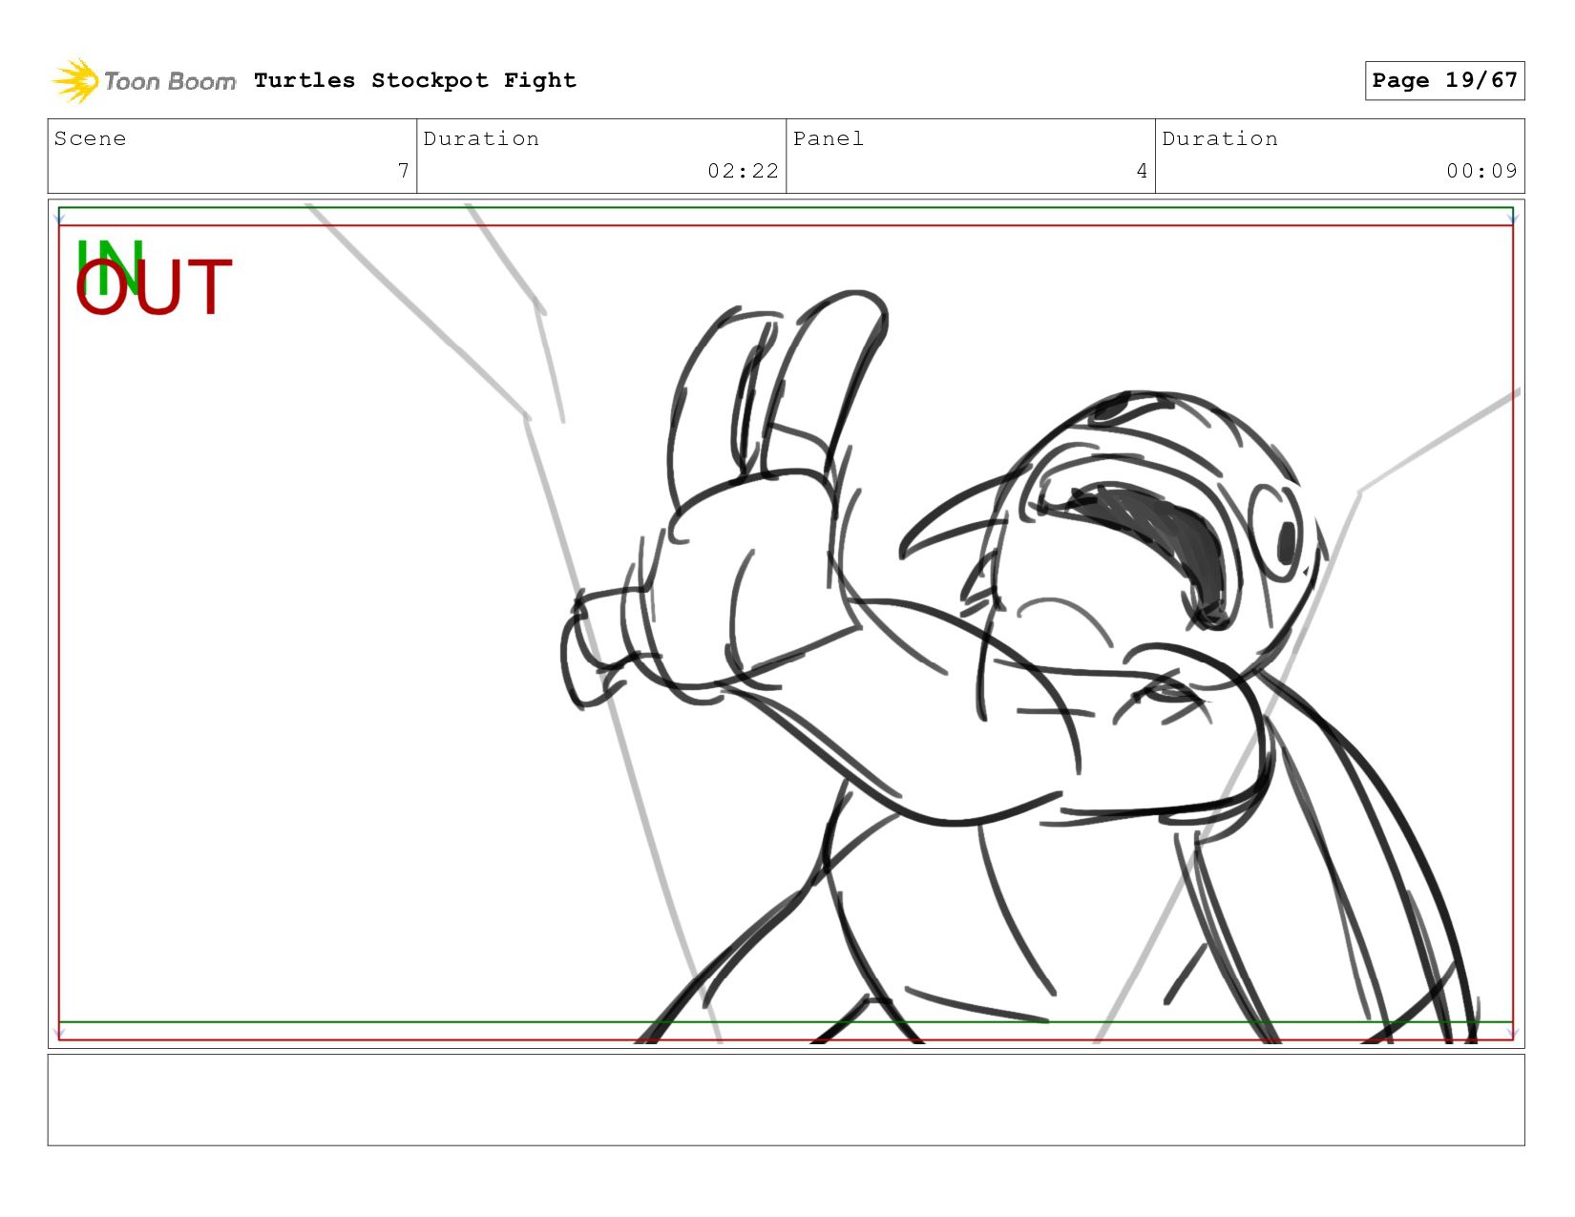Click scene duration value '02:22'
1575x1217 pixels.
pos(743,171)
